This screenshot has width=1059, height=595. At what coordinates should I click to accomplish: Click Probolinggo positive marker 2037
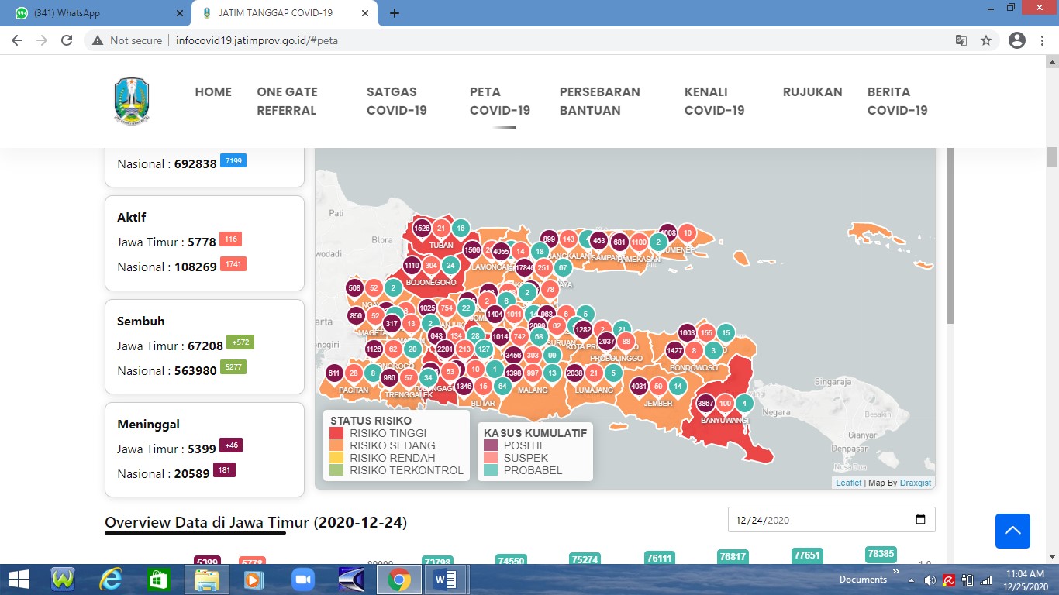[606, 341]
